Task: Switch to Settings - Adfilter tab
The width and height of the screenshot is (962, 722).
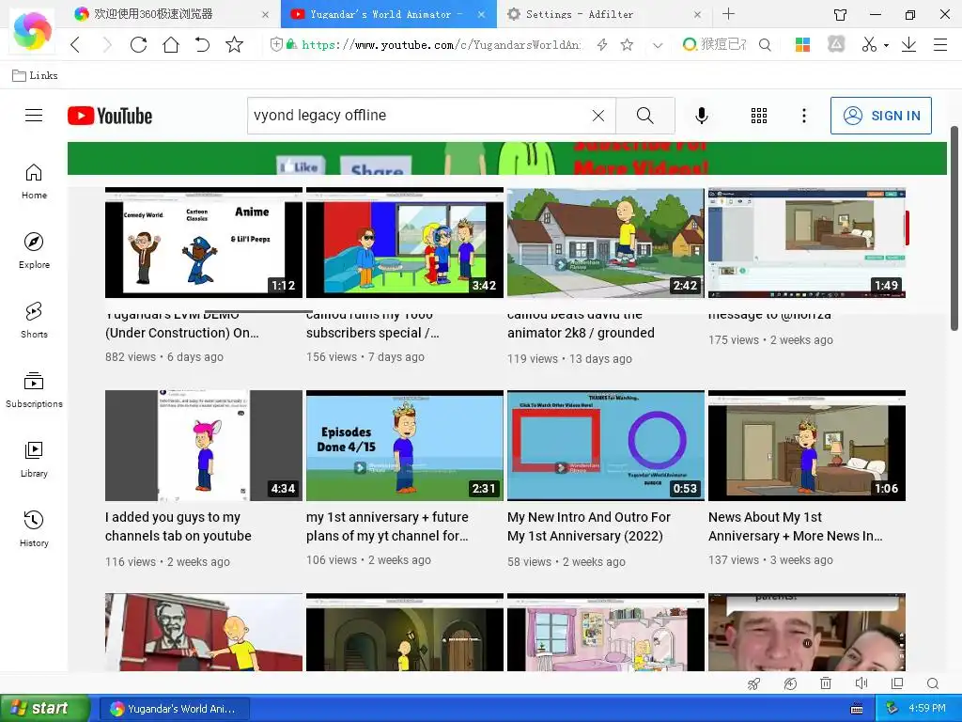Action: (604, 13)
